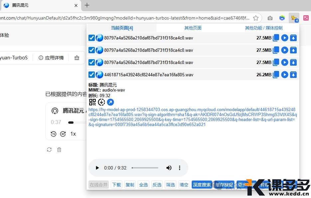Change the 1x playback speed
The height and width of the screenshot is (198, 311).
(x=73, y=134)
